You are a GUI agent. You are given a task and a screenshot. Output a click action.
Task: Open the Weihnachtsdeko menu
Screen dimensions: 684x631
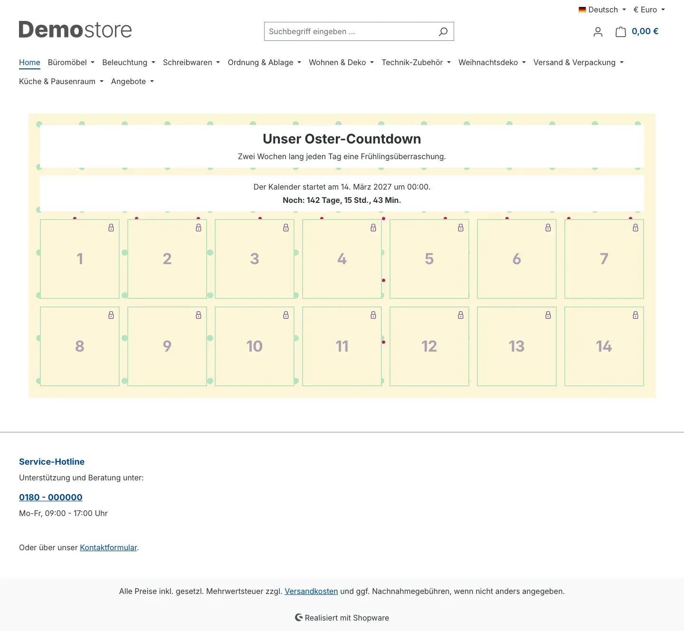point(492,62)
